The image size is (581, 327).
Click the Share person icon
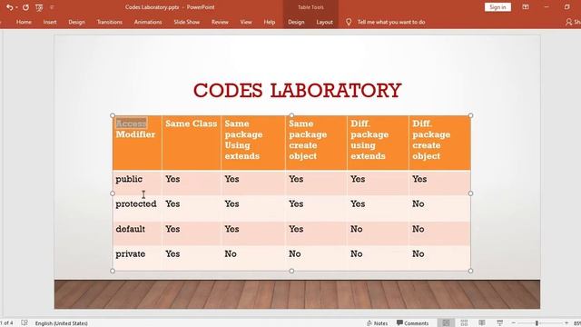pyautogui.click(x=569, y=22)
